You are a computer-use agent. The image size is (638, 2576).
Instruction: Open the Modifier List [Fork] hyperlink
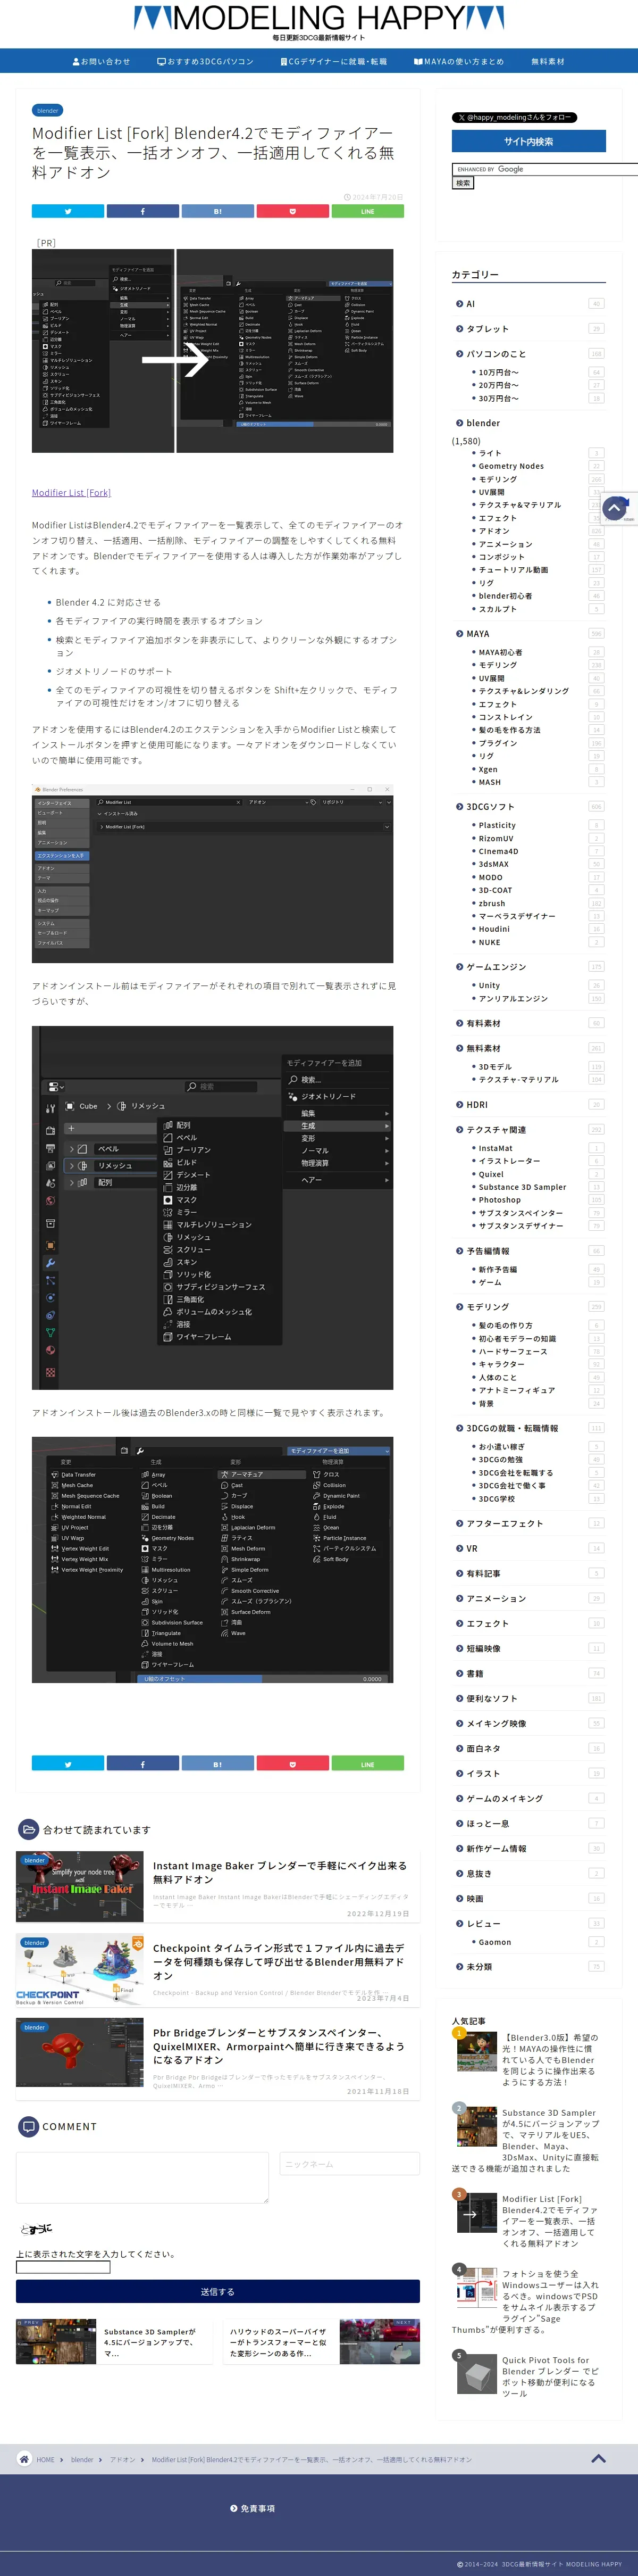(71, 492)
